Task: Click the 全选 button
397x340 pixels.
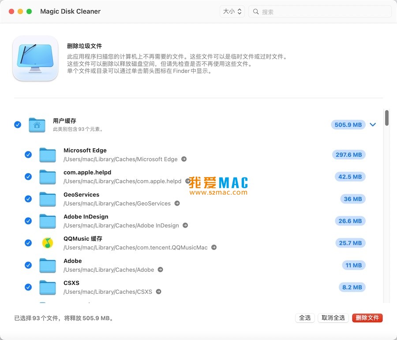Action: 305,318
